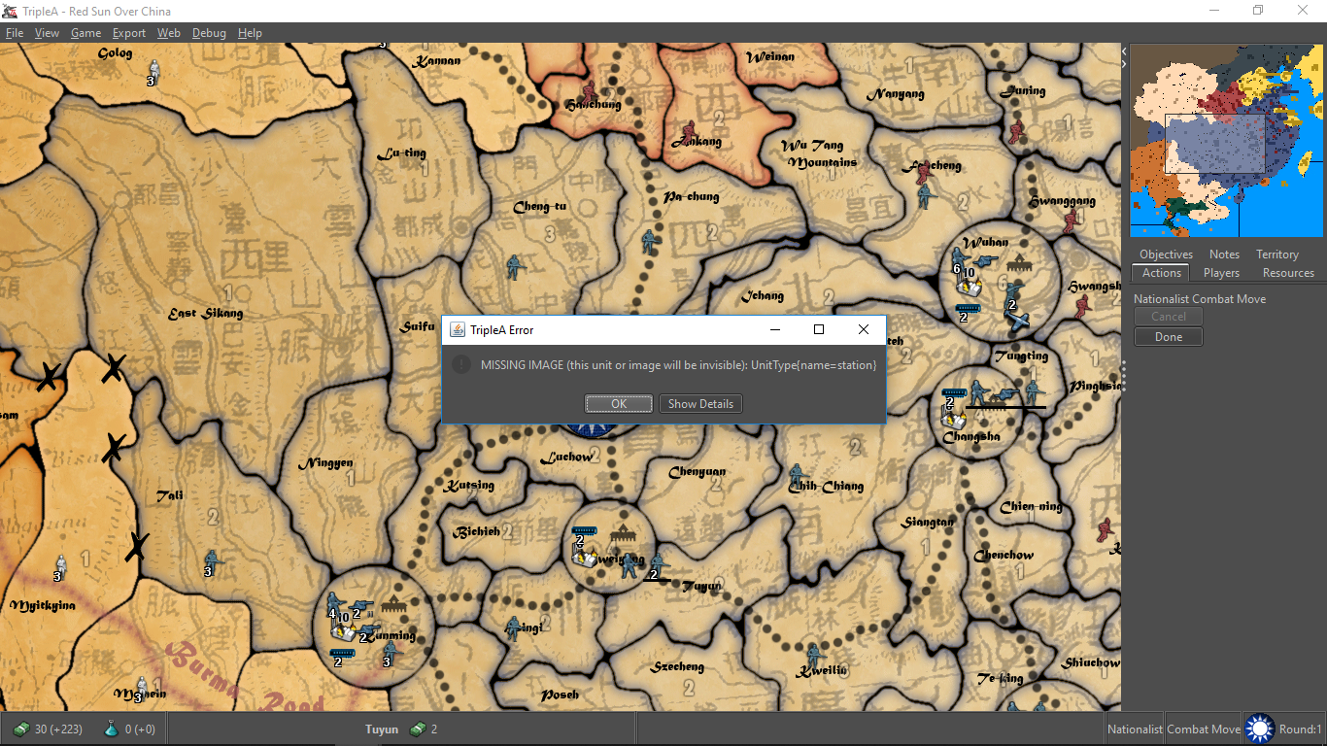Click the flask resource icon in status bar
Viewport: 1327px width, 746px height.
[x=111, y=729]
